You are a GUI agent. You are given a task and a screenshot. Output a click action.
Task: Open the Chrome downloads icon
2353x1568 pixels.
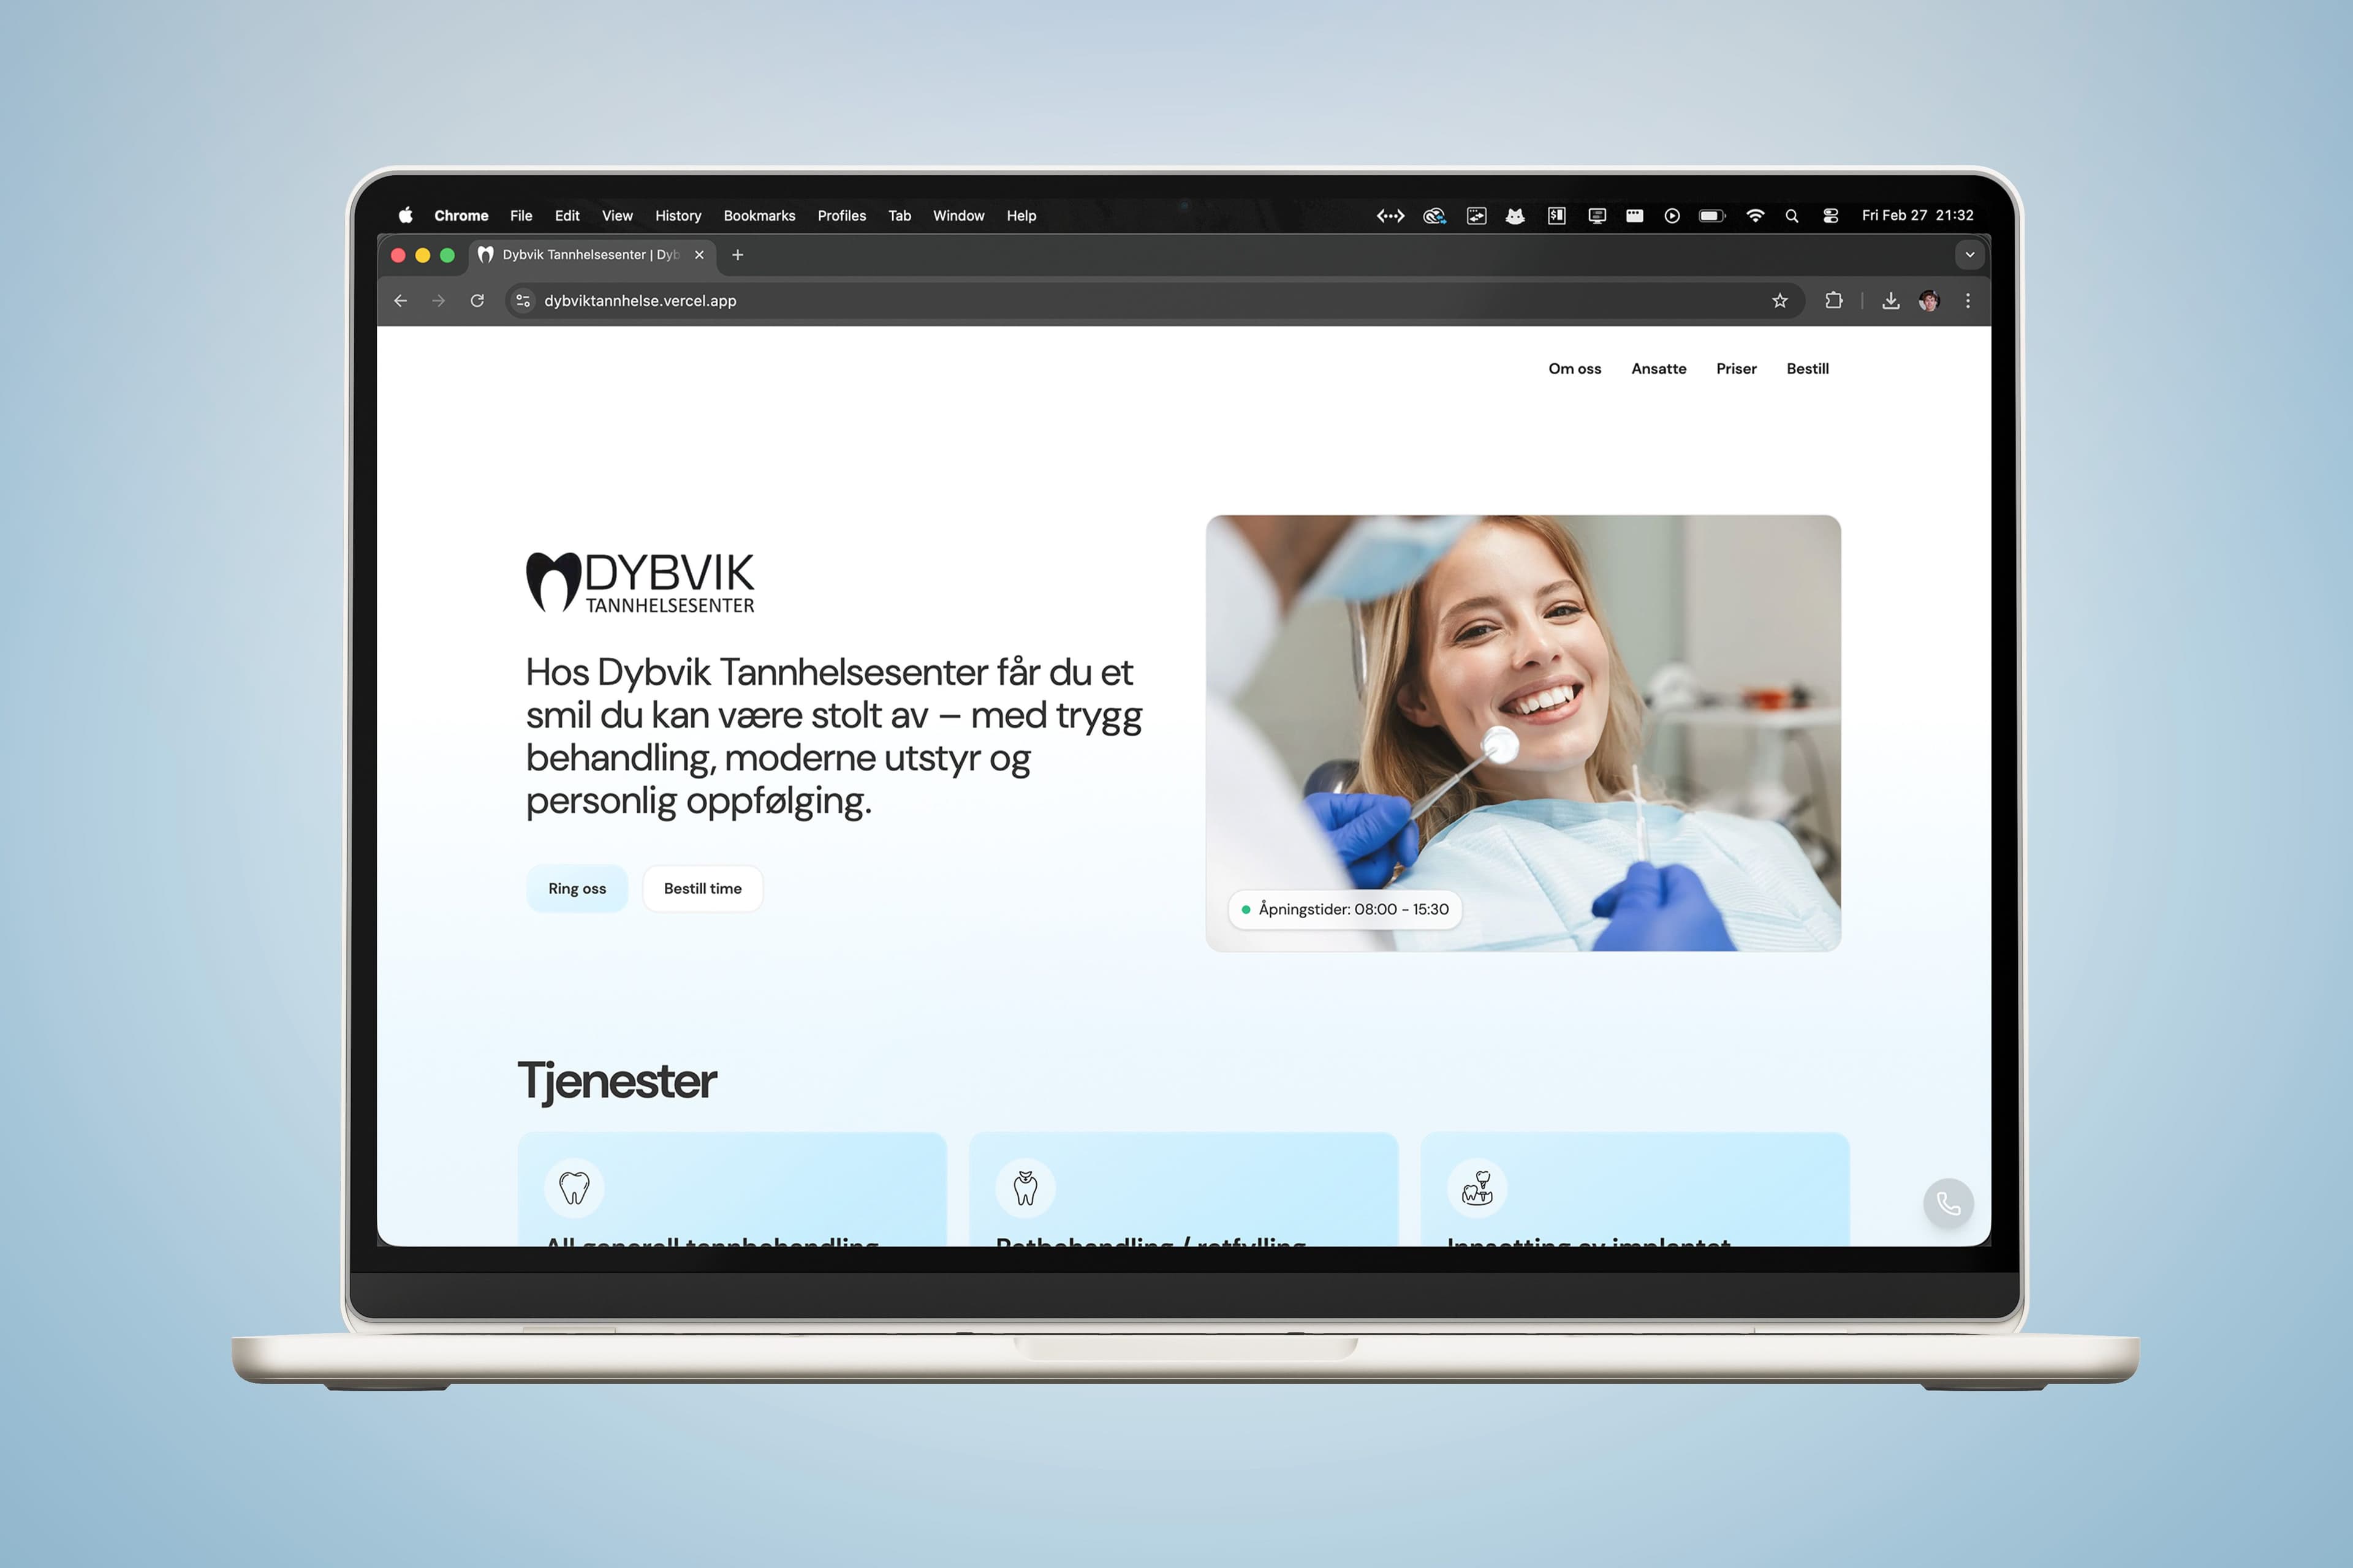pos(1890,301)
